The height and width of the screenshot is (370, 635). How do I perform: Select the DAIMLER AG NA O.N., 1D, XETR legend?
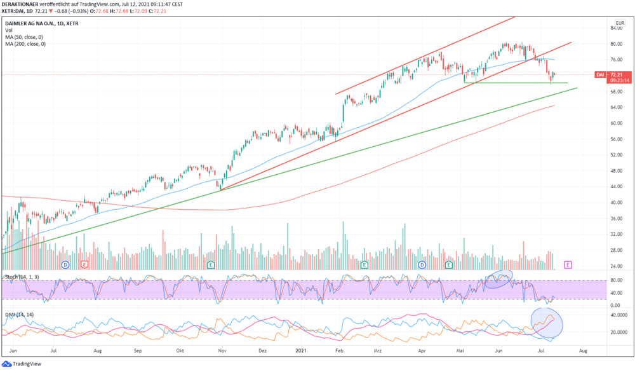click(42, 24)
